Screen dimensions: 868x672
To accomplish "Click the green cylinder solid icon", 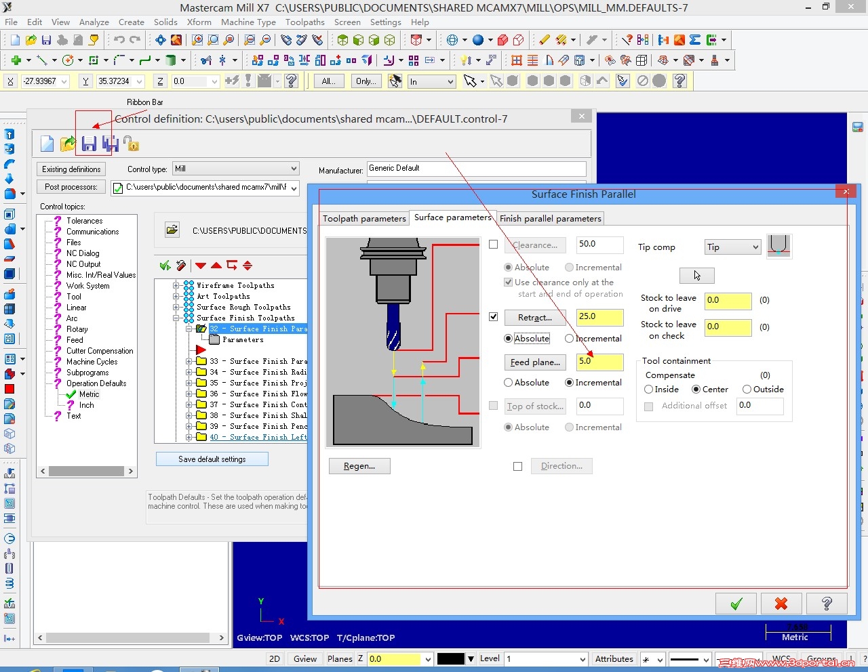I will (171, 60).
